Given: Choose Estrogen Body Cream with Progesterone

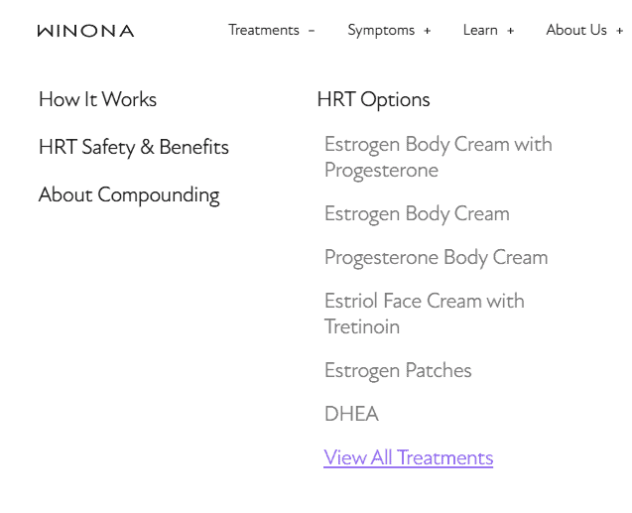Looking at the screenshot, I should [x=438, y=157].
